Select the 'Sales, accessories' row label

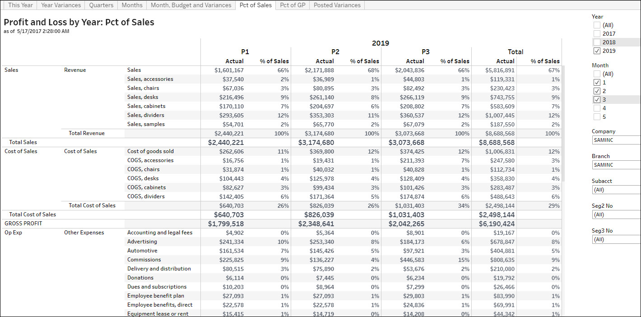(150, 79)
